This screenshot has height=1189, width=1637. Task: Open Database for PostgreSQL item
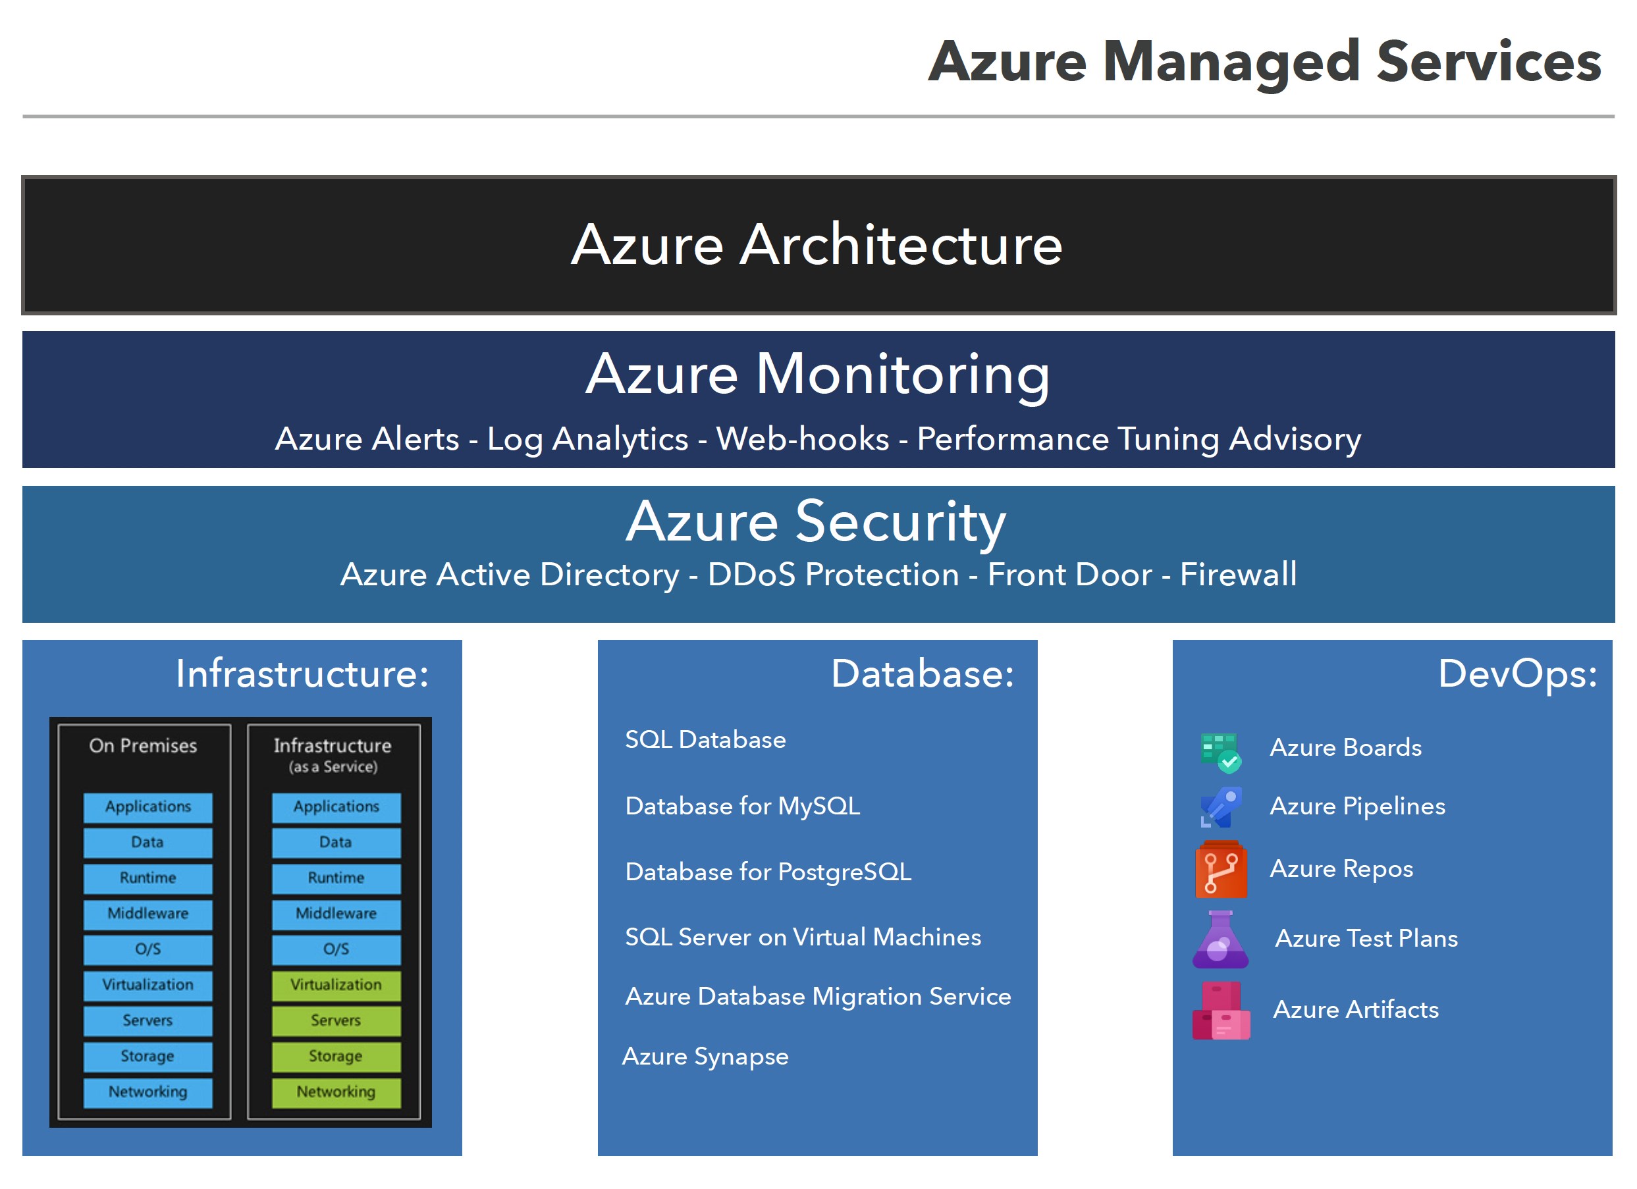click(768, 872)
